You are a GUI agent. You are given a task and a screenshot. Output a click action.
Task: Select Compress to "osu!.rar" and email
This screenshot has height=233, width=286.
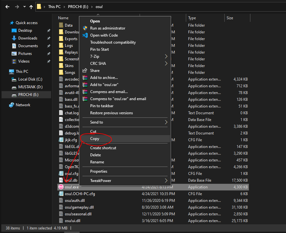click(125, 99)
